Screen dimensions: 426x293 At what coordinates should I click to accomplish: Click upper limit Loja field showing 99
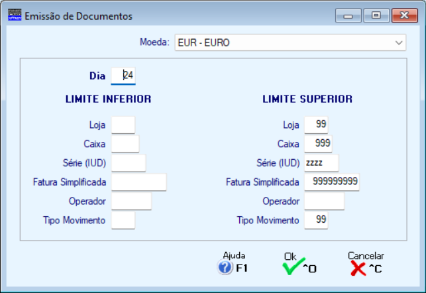317,125
